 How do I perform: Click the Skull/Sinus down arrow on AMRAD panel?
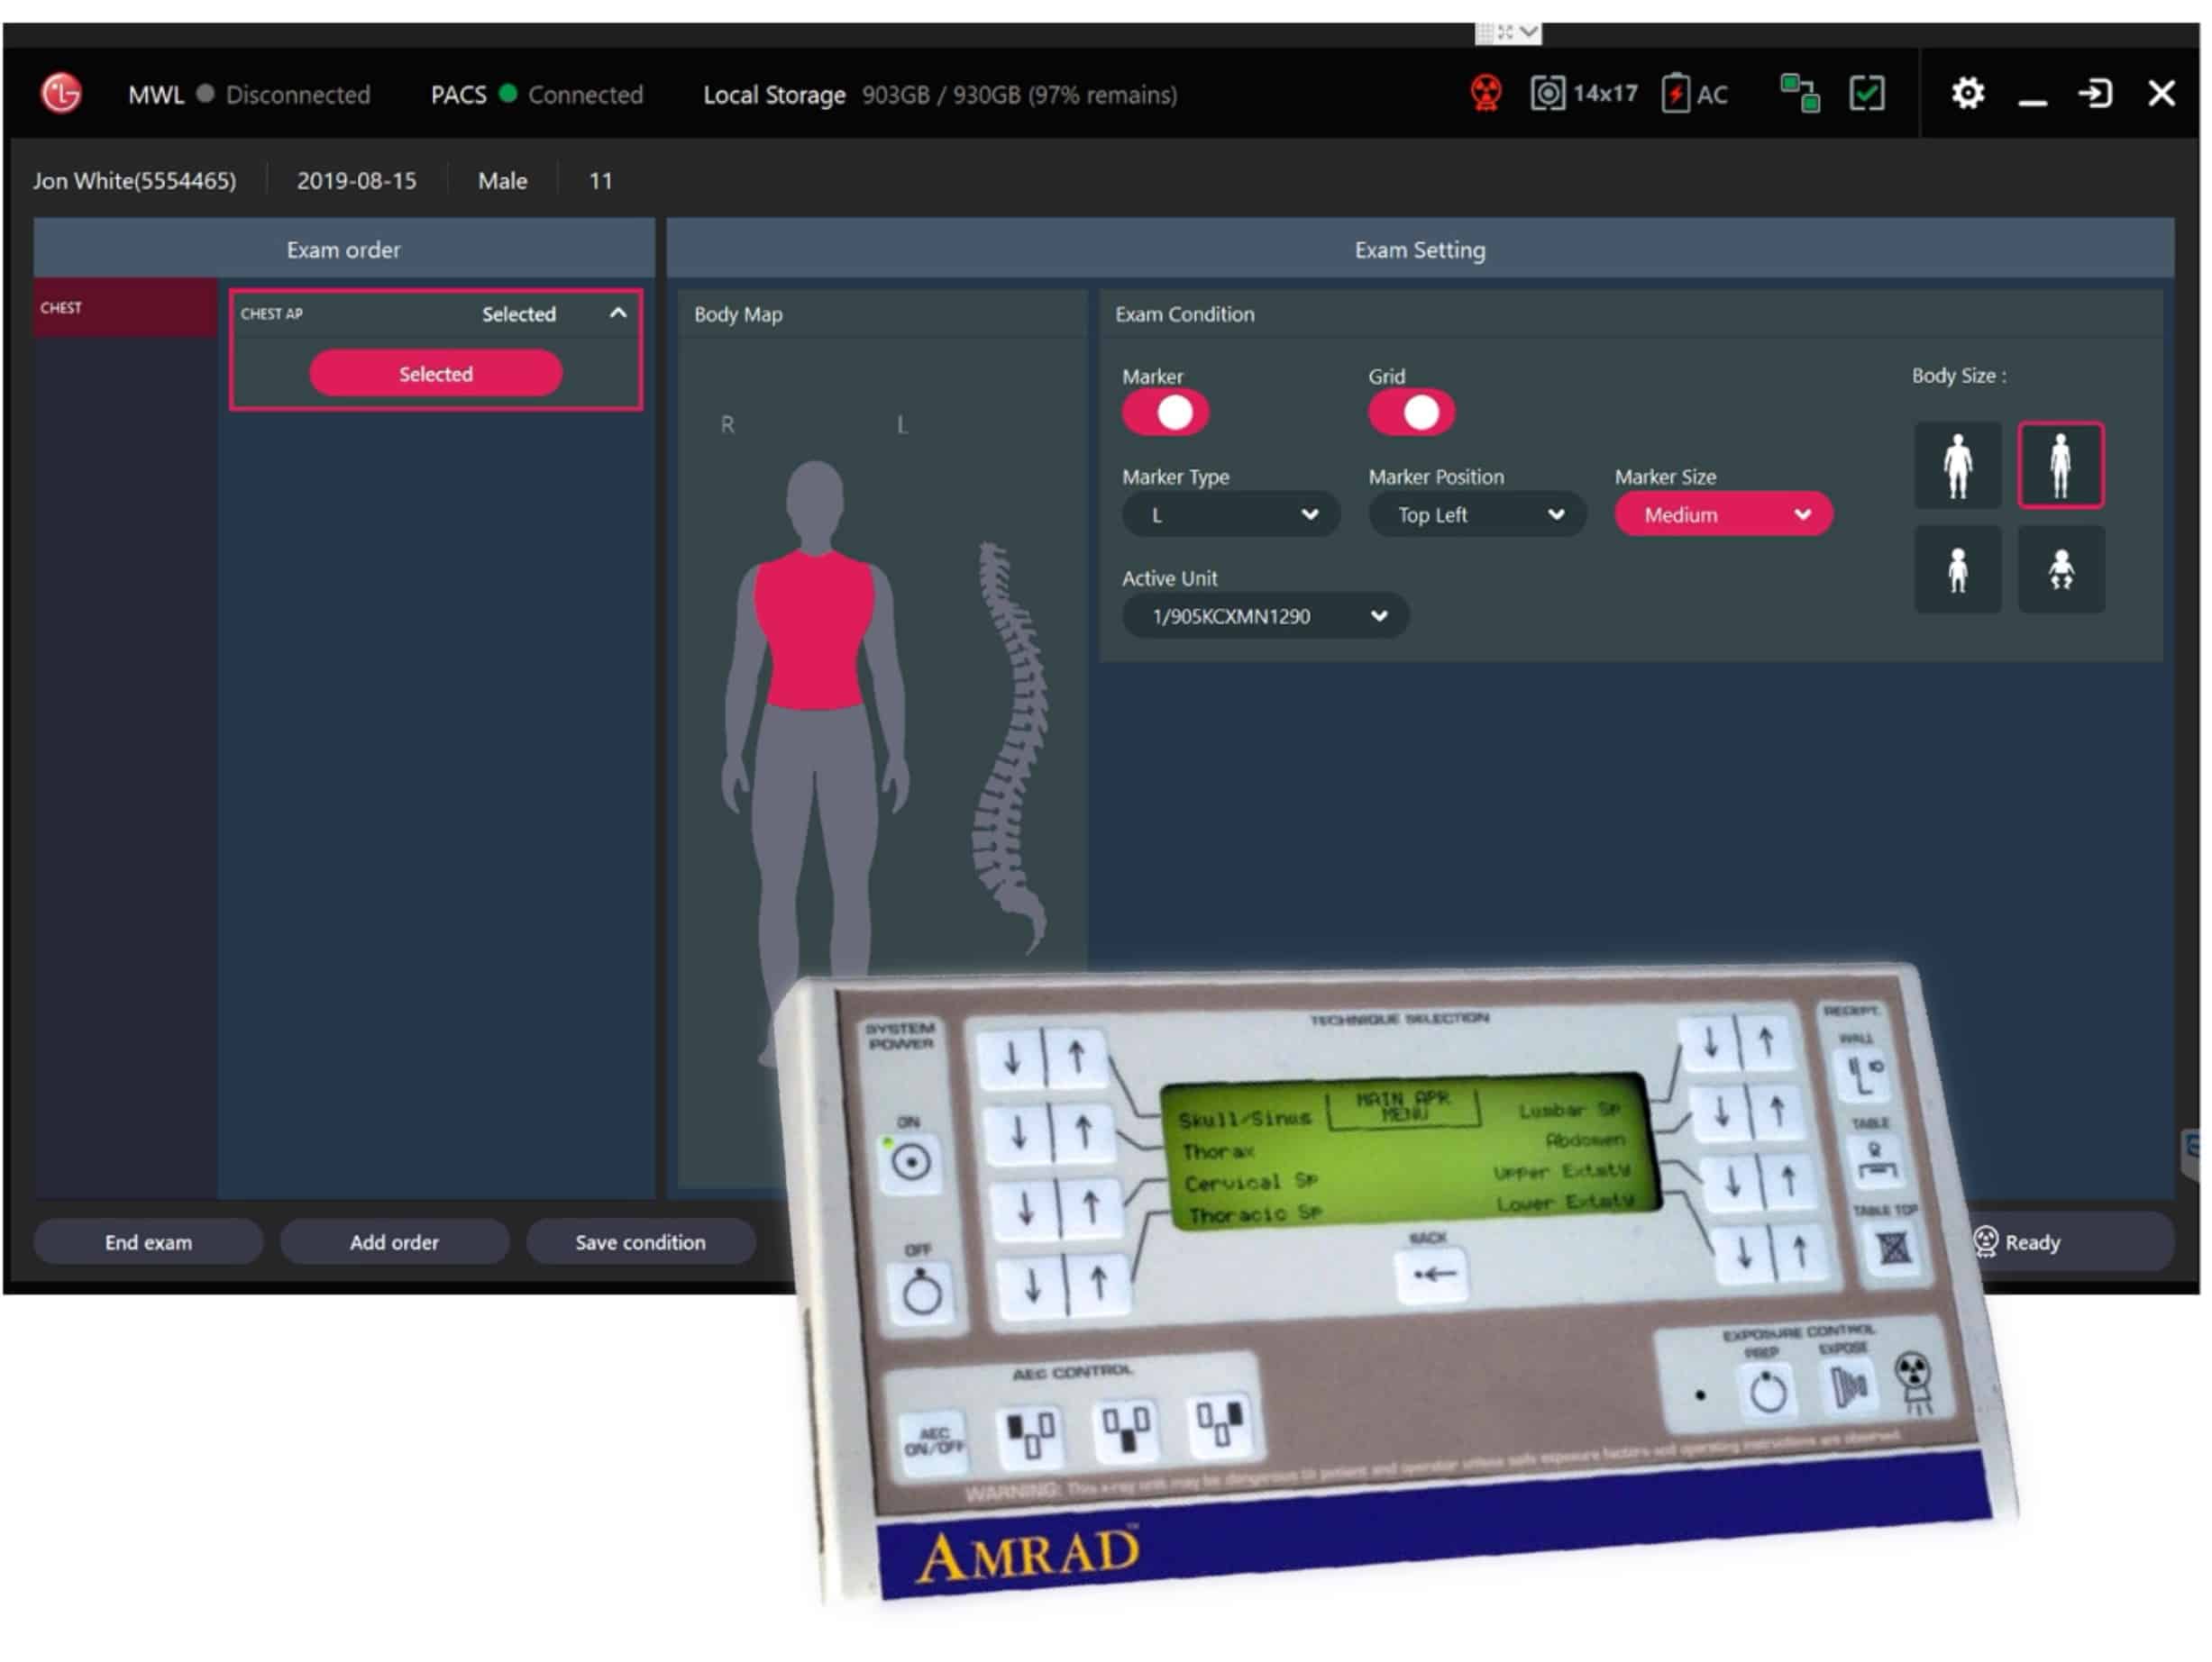coord(1012,1058)
